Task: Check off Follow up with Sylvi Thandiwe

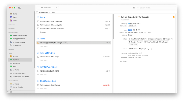Action: (38, 21)
